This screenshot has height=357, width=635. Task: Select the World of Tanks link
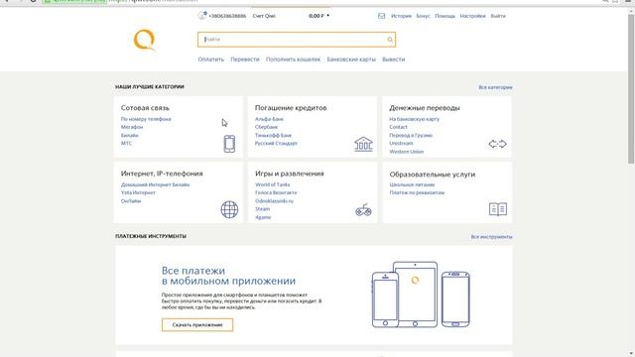272,184
